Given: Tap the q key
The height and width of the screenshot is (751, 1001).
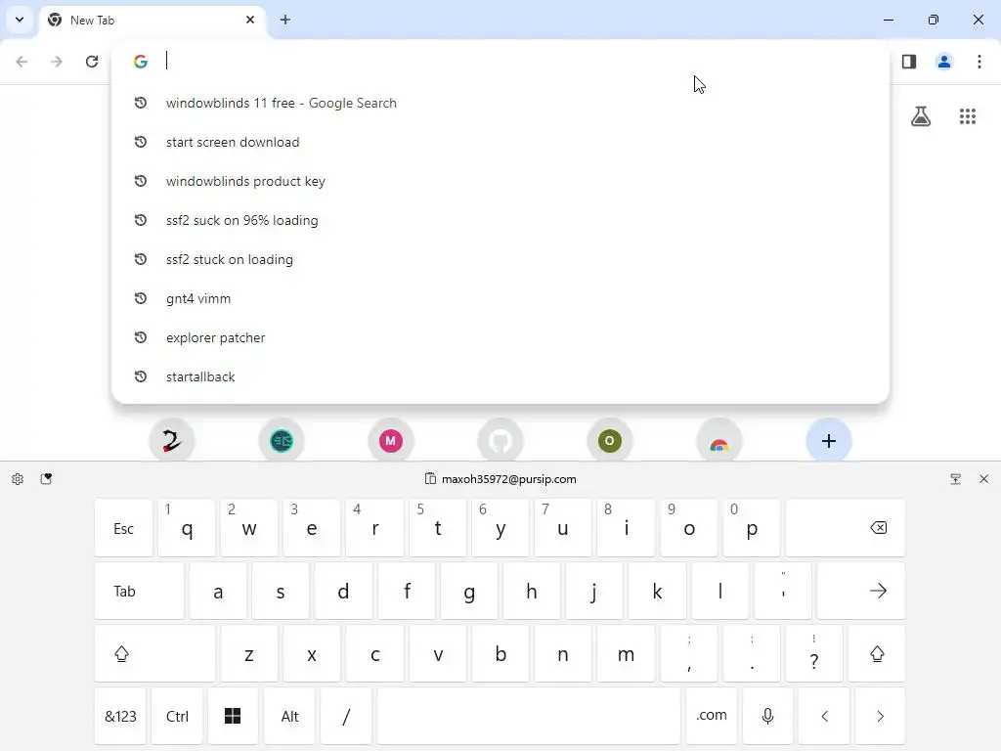Looking at the screenshot, I should coord(187,528).
